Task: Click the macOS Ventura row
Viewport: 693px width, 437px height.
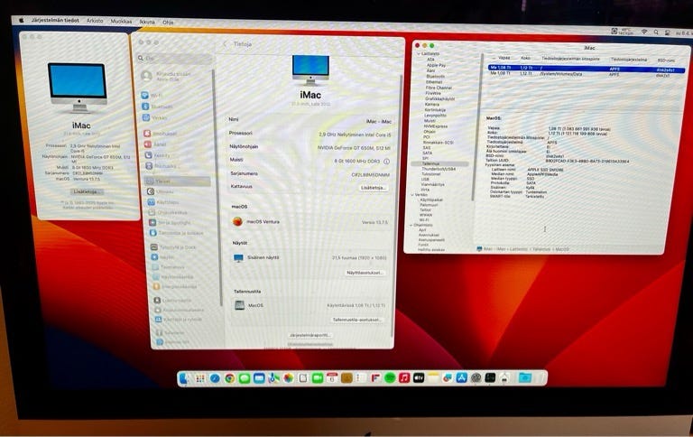Action: point(310,221)
